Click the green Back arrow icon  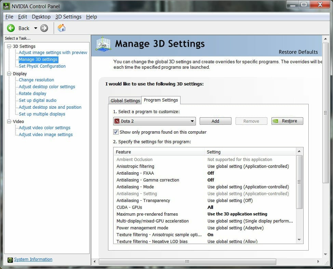pyautogui.click(x=11, y=28)
